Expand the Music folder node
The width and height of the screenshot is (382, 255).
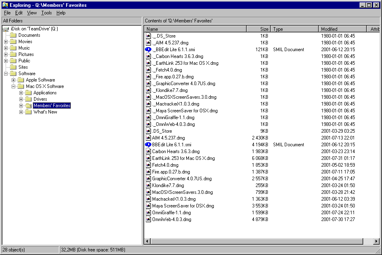(x=6, y=48)
